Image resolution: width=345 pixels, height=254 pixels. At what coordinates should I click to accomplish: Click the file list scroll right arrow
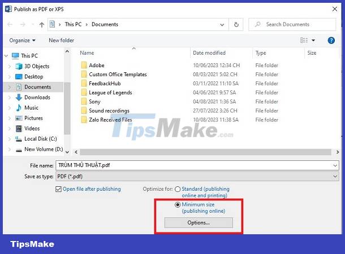click(x=337, y=152)
